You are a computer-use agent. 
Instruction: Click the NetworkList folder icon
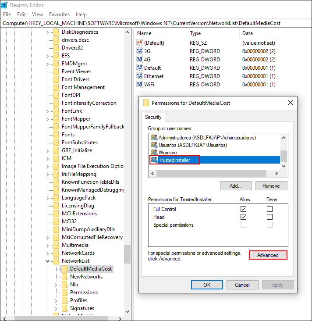point(56,261)
